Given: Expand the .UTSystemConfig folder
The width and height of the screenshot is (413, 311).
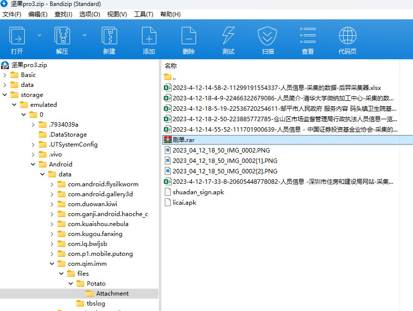Looking at the screenshot, I should (x=33, y=145).
